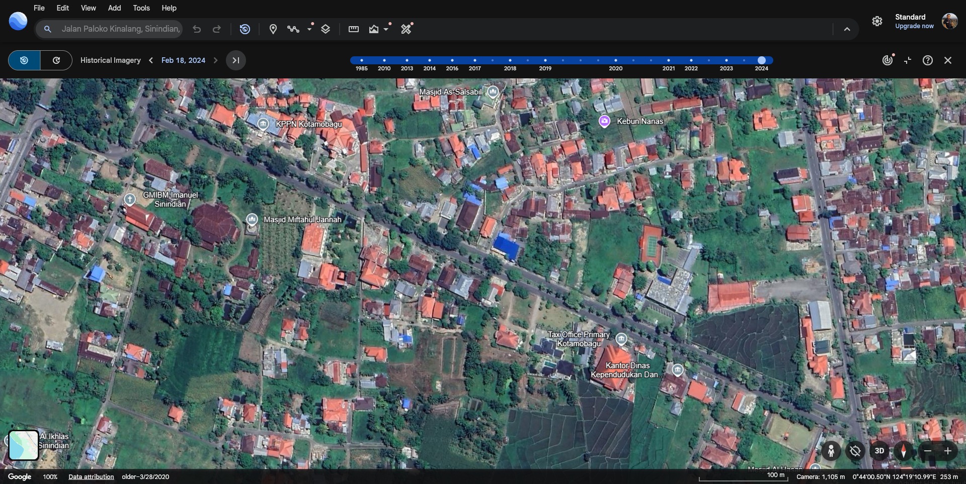966x484 pixels.
Task: Open the map style thumbnail
Action: [24, 445]
